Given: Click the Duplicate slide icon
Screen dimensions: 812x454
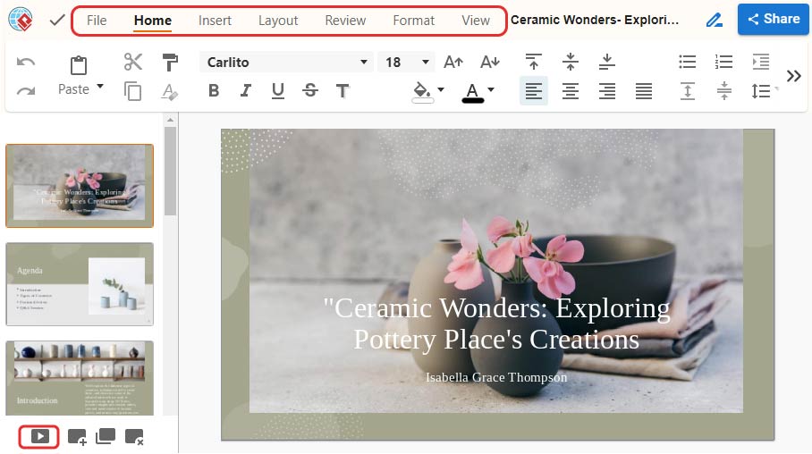Looking at the screenshot, I should 106,437.
